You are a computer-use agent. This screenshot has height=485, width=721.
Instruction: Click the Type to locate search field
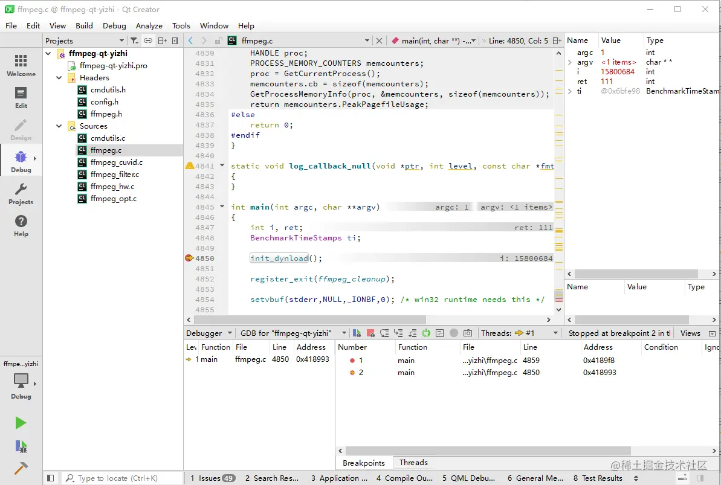[x=122, y=478]
